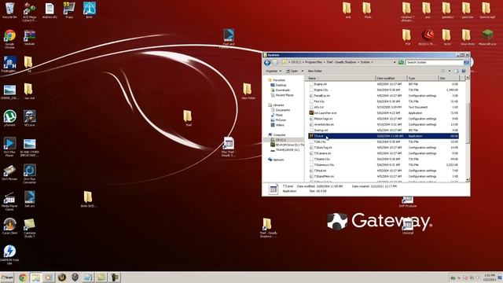
Task: Select the Brink desktop shortcut
Action: (x=89, y=10)
